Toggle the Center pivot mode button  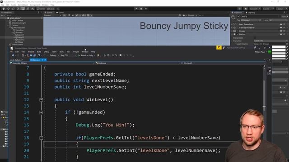pyautogui.click(x=41, y=9)
